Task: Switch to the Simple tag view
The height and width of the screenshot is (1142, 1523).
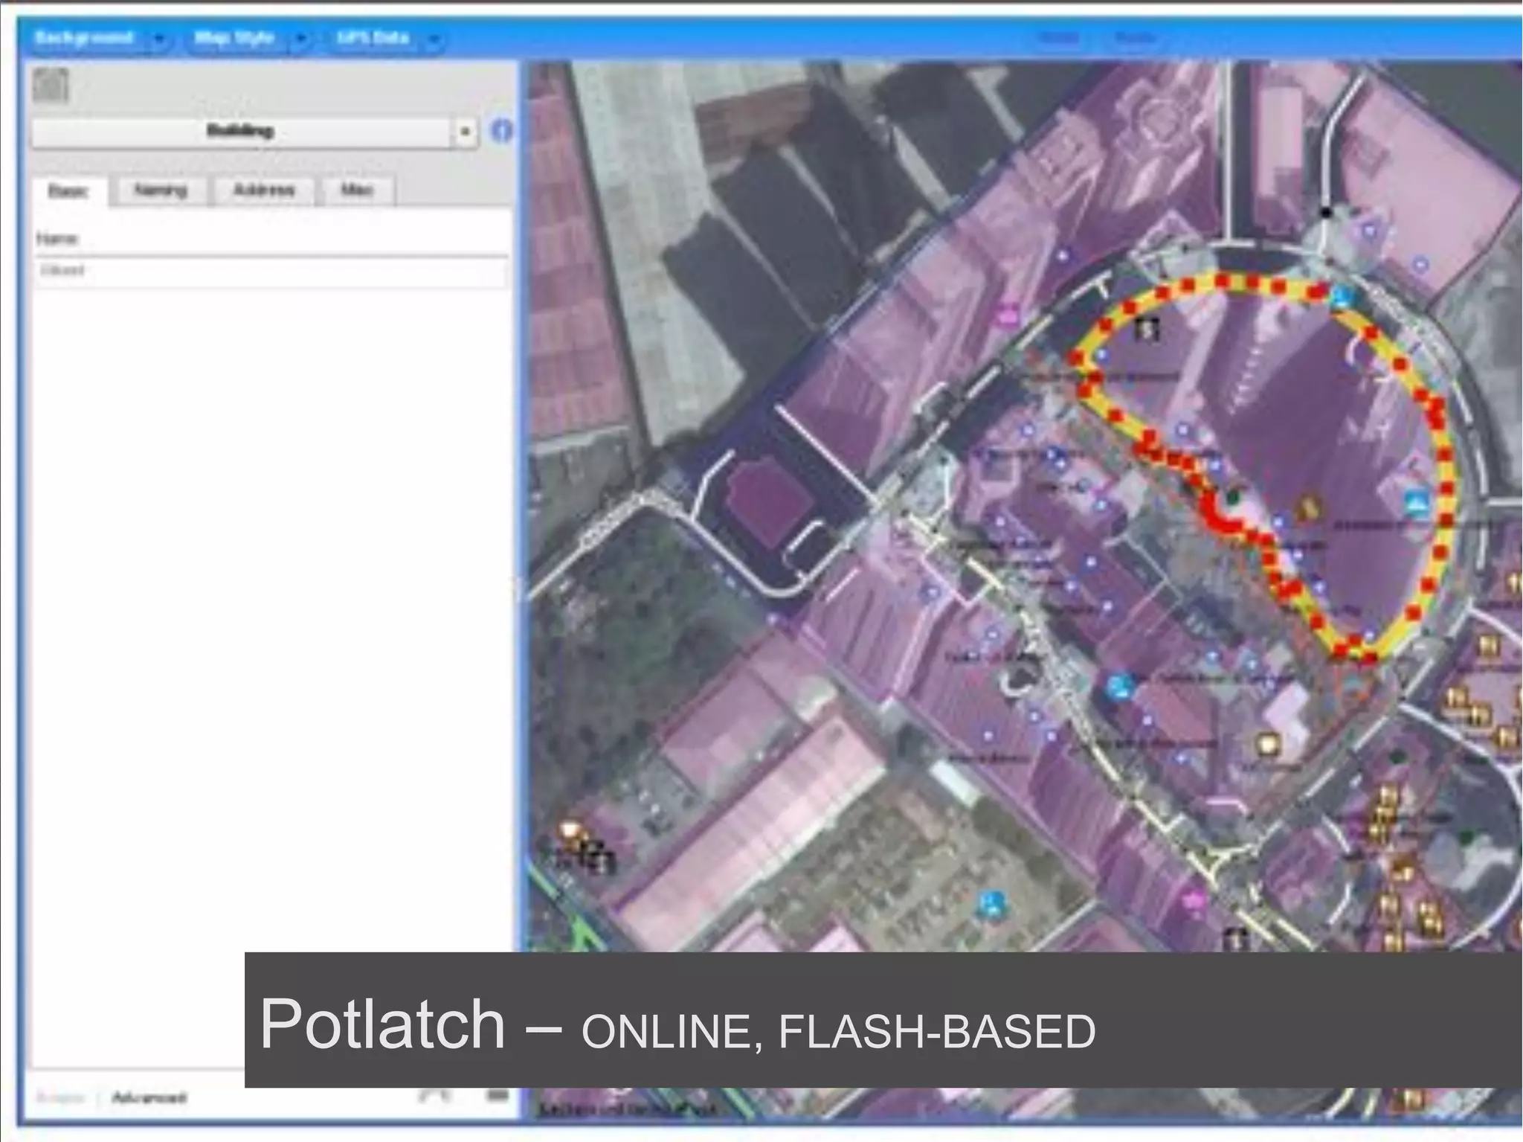Action: (x=61, y=1097)
